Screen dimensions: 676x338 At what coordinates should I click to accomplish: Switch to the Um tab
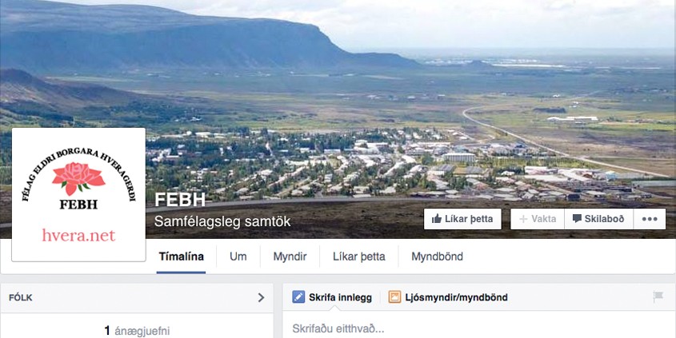(238, 256)
